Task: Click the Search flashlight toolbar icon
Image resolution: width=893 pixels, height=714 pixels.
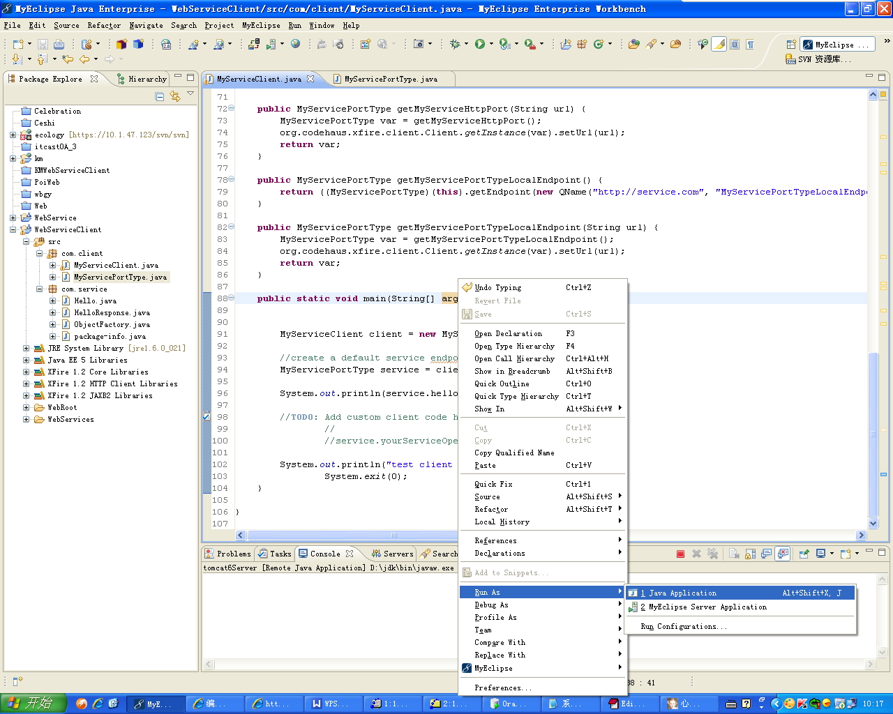Action: pyautogui.click(x=650, y=44)
